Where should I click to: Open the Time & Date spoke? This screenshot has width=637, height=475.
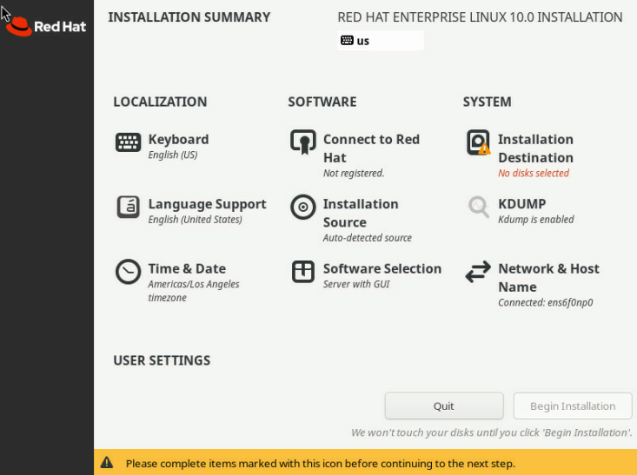187,268
